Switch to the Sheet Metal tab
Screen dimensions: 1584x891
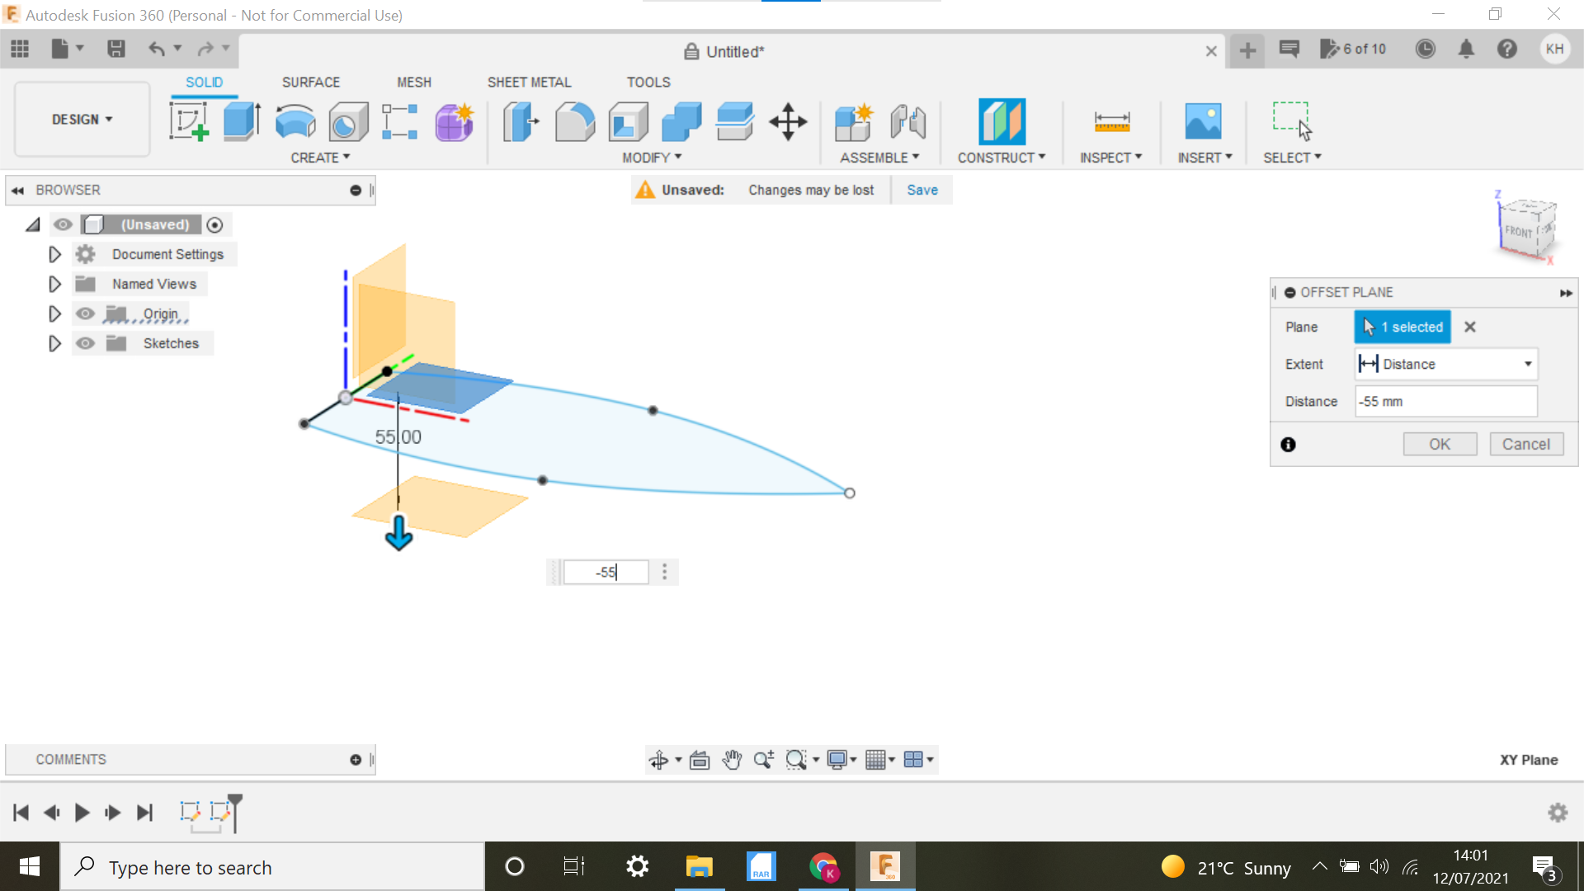pos(529,82)
